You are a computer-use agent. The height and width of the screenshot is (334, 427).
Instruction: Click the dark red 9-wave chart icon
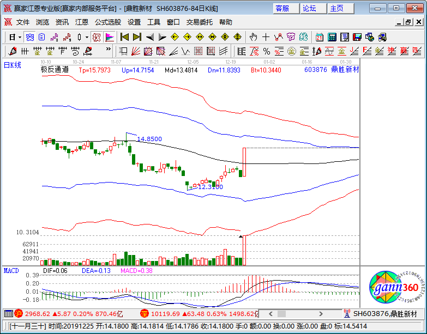point(67,37)
